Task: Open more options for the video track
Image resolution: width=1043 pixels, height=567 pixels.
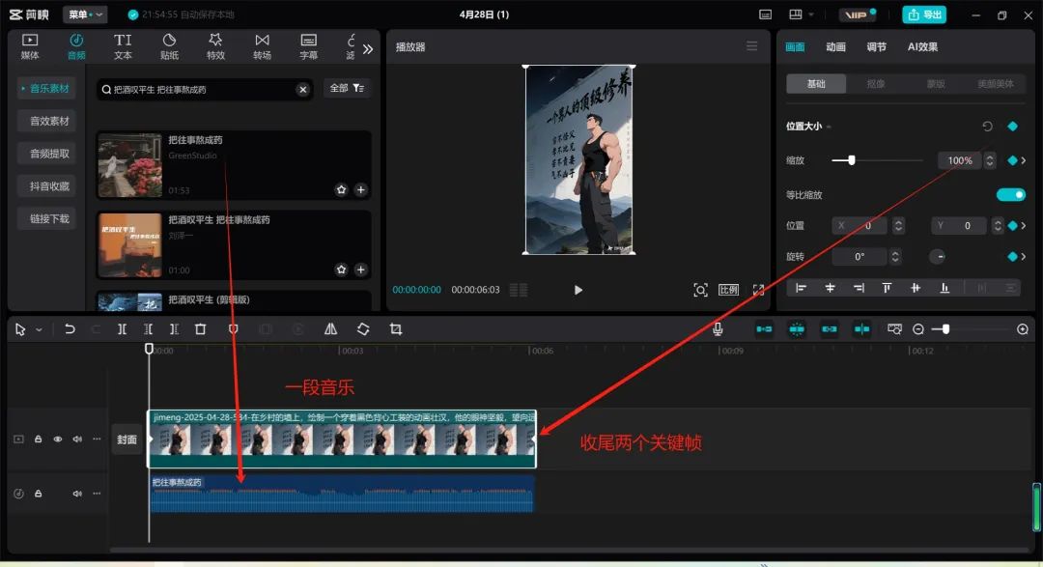Action: 97,439
